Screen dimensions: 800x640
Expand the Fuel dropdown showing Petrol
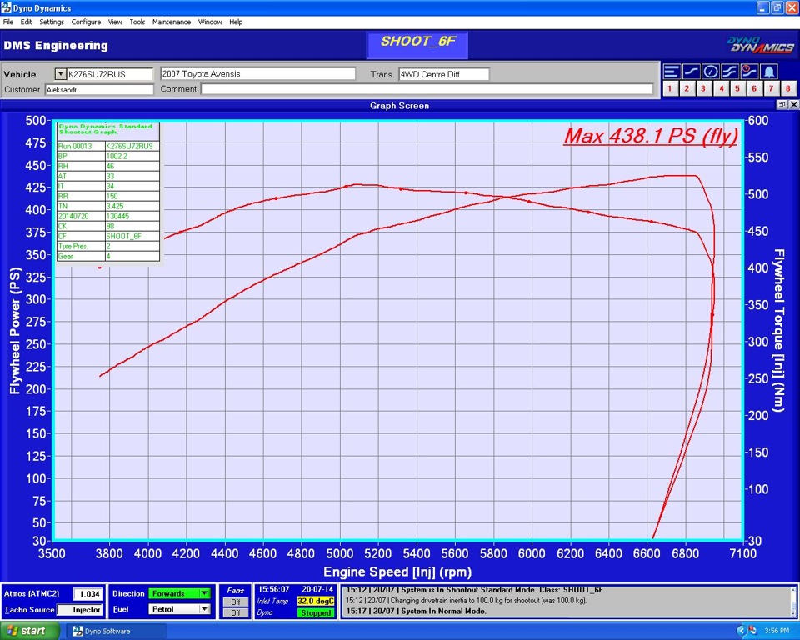pyautogui.click(x=202, y=608)
